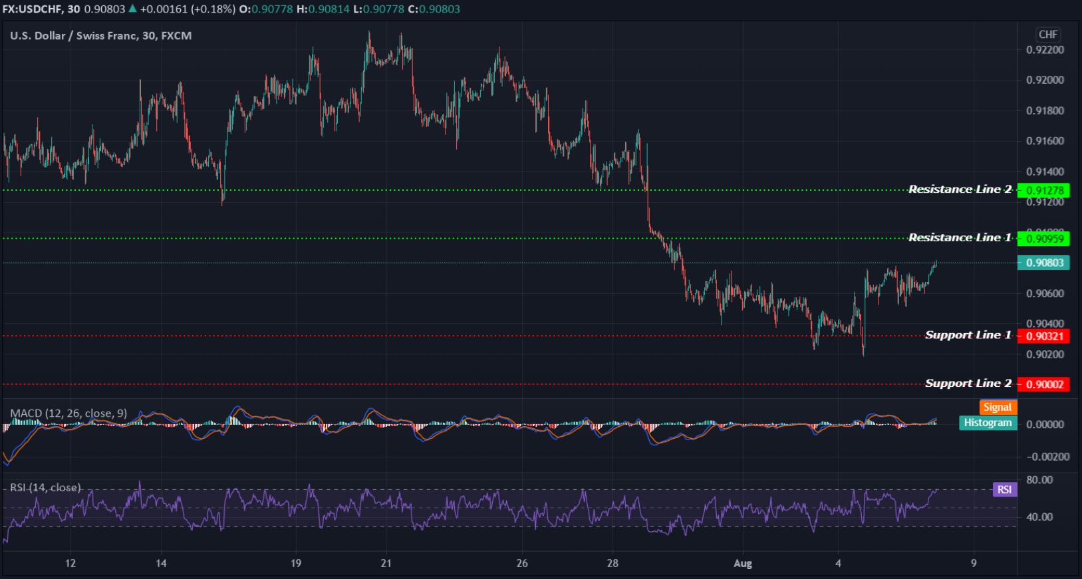This screenshot has height=579, width=1082.
Task: Click the RSI (14, close) indicator legend
Action: pyautogui.click(x=45, y=487)
